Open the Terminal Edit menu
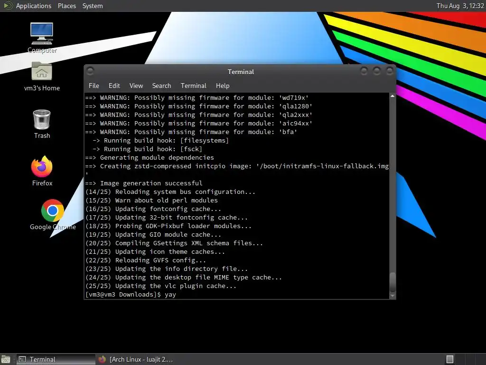This screenshot has width=486, height=365. point(114,86)
